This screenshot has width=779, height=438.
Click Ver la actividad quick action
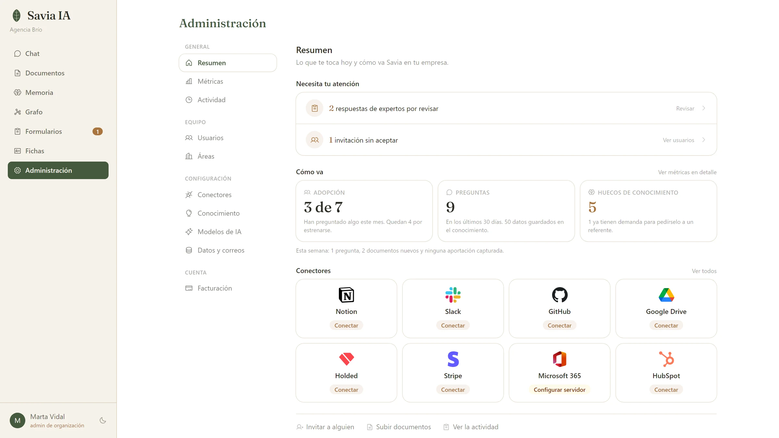click(x=471, y=427)
